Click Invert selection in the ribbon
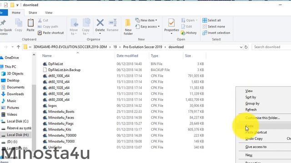The height and width of the screenshot is (163, 291). 216,33
